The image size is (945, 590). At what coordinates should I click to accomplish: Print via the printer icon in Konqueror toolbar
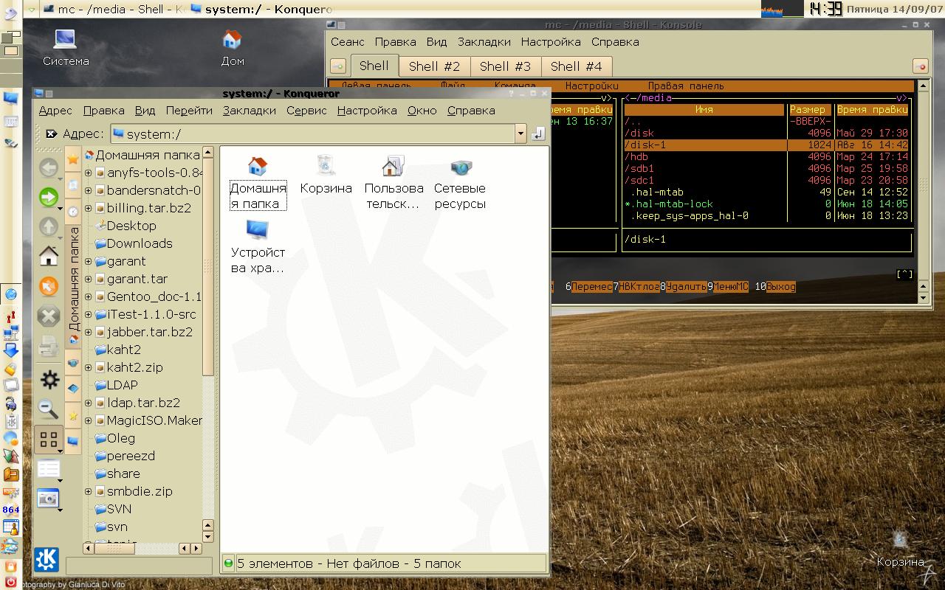point(49,345)
